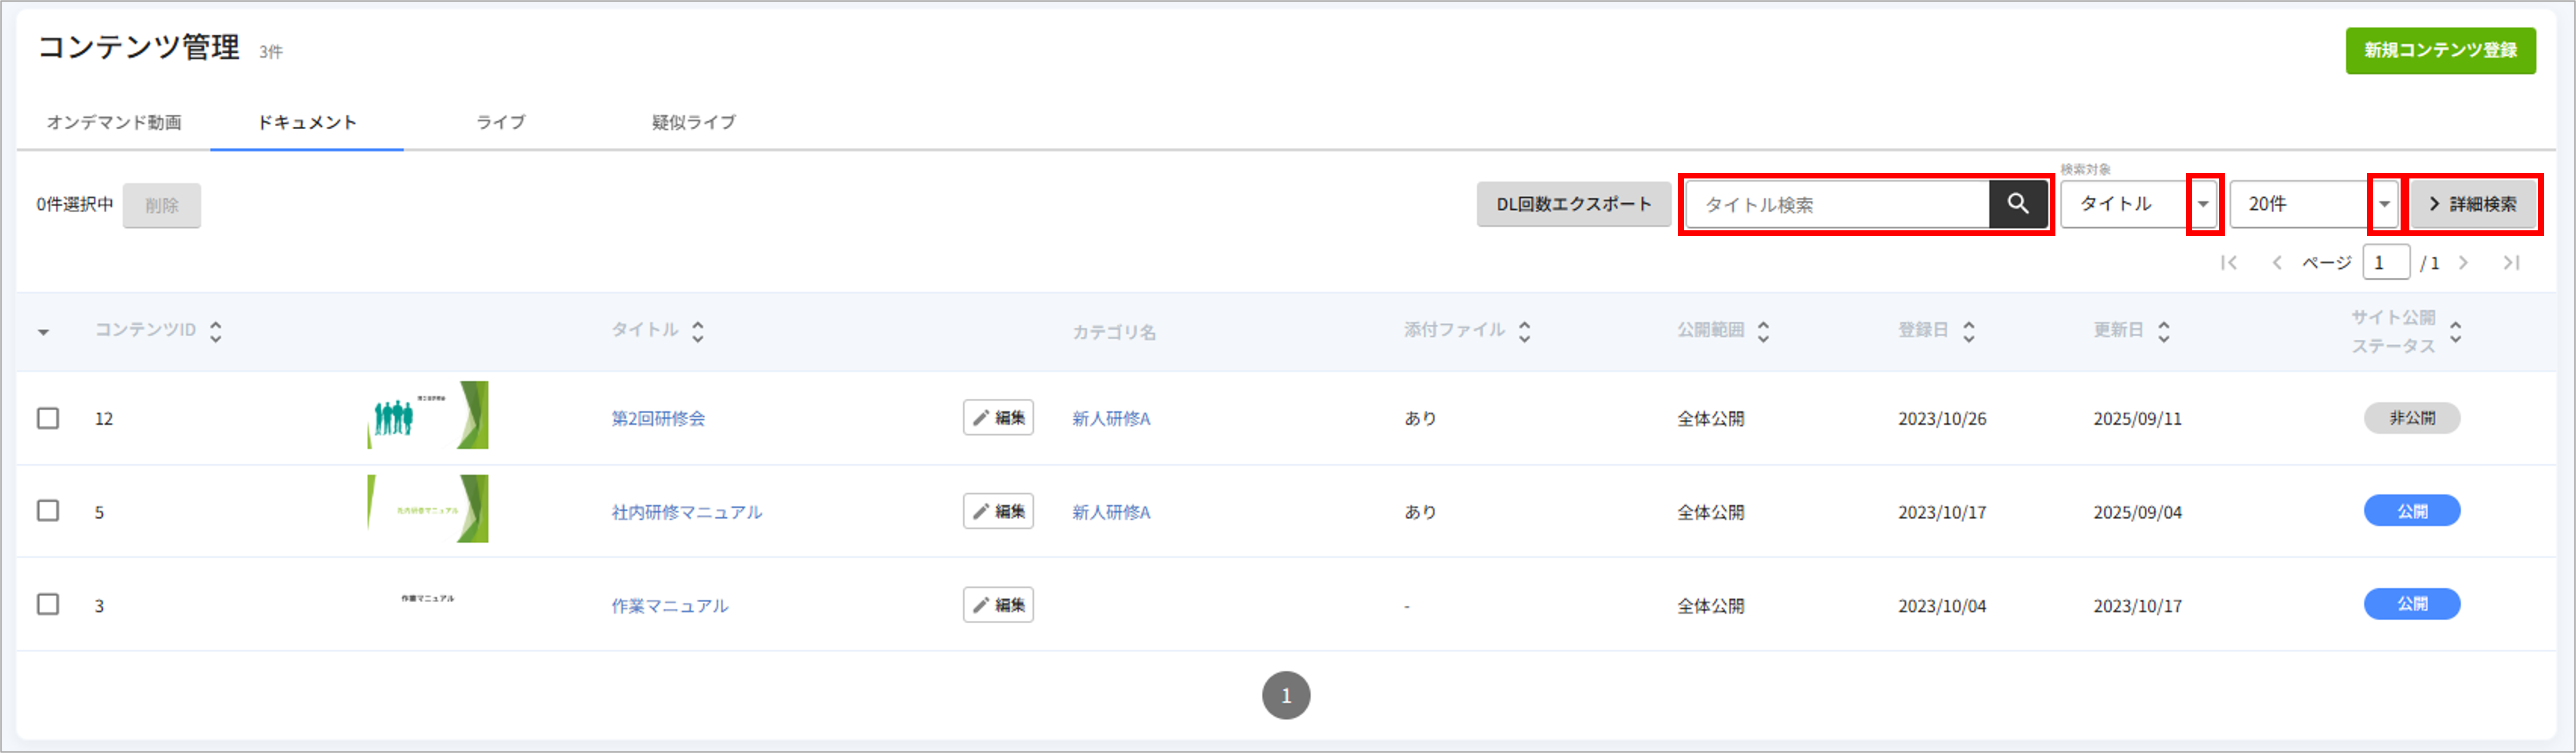This screenshot has height=753, width=2576.
Task: Open the 第2回研修会 title link
Action: [x=658, y=418]
